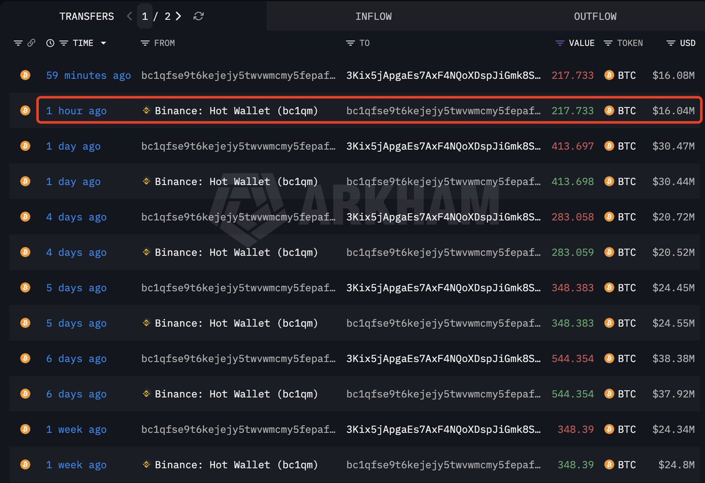Image resolution: width=705 pixels, height=483 pixels.
Task: Open Binance: Hot Wallet in the $24.8M row
Action: 236,465
